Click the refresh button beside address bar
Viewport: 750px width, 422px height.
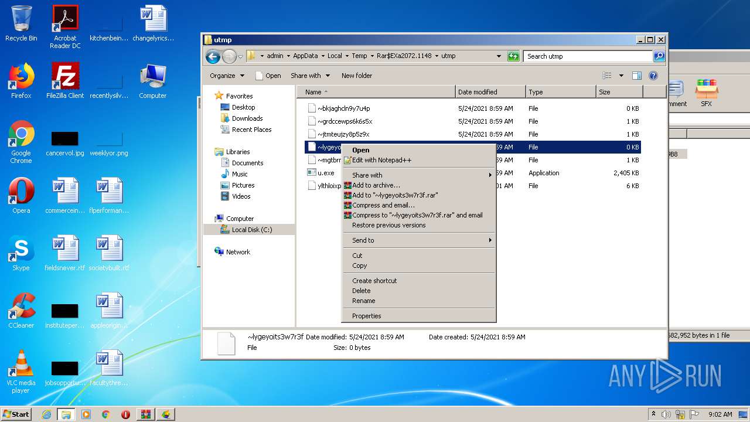[x=513, y=56]
